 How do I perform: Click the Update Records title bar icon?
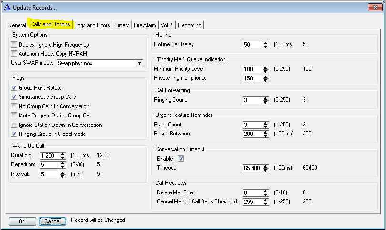tap(7, 7)
